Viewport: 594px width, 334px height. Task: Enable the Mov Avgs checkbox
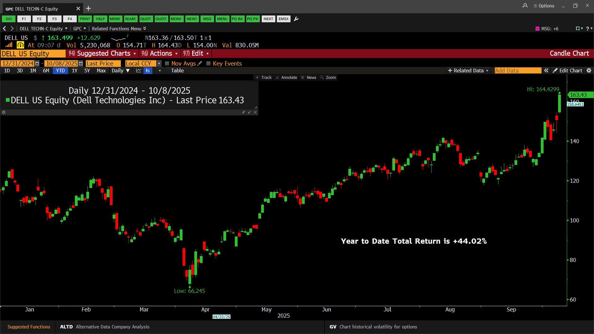click(167, 63)
